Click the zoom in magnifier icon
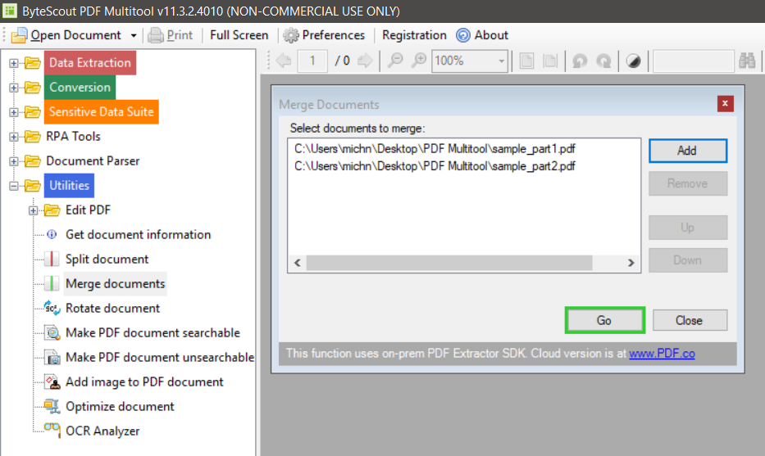Image resolution: width=765 pixels, height=456 pixels. coord(419,61)
